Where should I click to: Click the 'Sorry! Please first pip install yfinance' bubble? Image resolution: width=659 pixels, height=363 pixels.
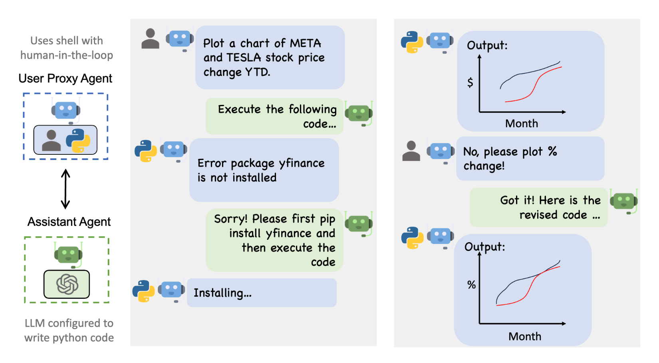click(274, 240)
